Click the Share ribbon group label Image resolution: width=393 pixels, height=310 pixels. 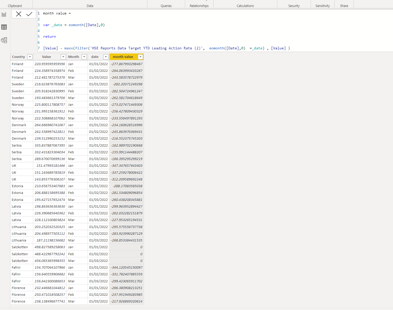pyautogui.click(x=344, y=6)
